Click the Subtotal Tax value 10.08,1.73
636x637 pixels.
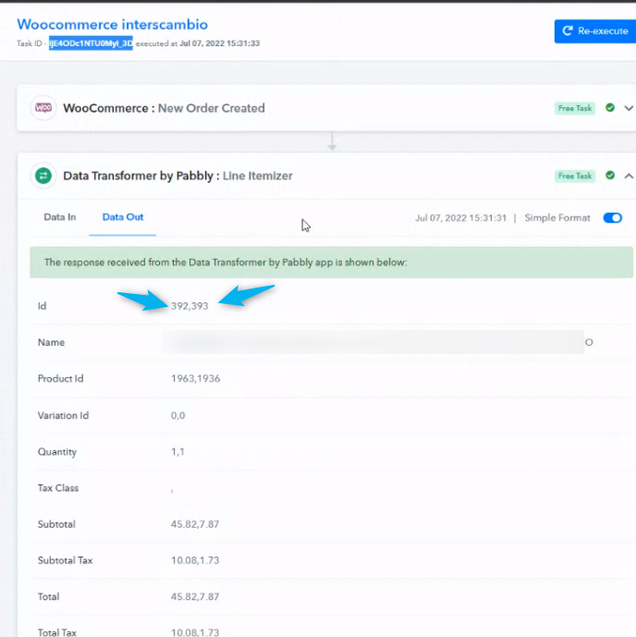195,560
